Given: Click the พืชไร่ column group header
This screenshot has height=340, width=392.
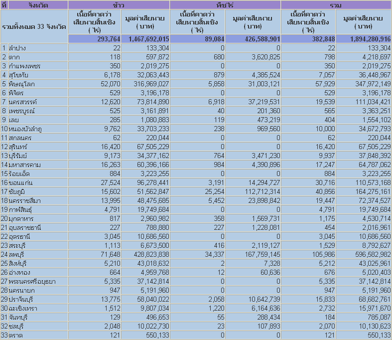Looking at the screenshot, I should pos(225,4).
